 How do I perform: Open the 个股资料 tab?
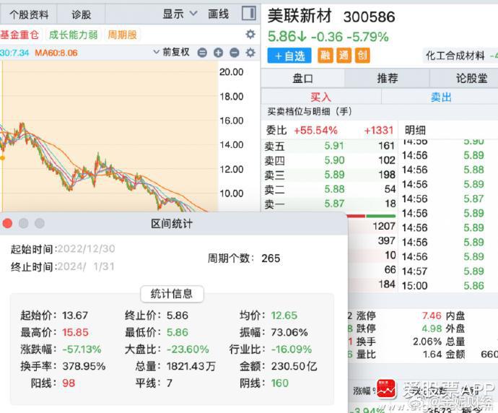tap(29, 14)
